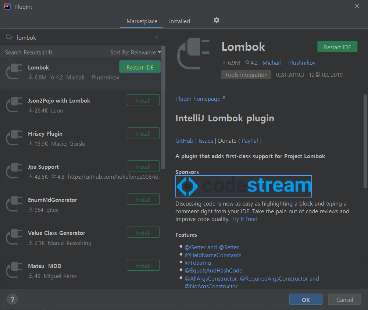Click the Jpa Support plugin icon
This screenshot has height=310, width=368.
click(14, 171)
